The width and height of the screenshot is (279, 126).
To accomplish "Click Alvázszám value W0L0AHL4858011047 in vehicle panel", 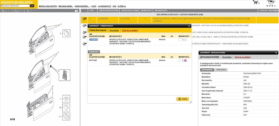I will click(252, 73).
